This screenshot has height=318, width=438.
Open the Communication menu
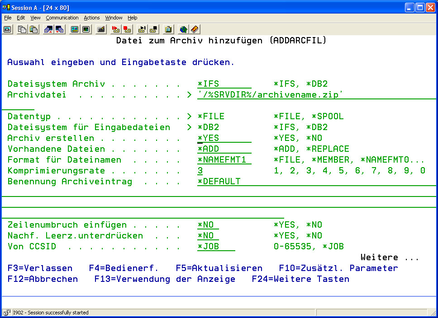click(x=62, y=18)
